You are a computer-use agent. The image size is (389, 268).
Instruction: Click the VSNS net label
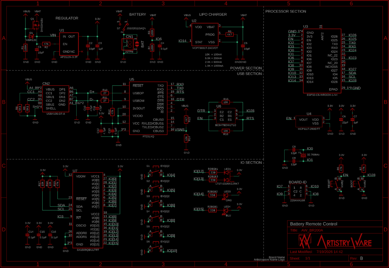(180, 130)
